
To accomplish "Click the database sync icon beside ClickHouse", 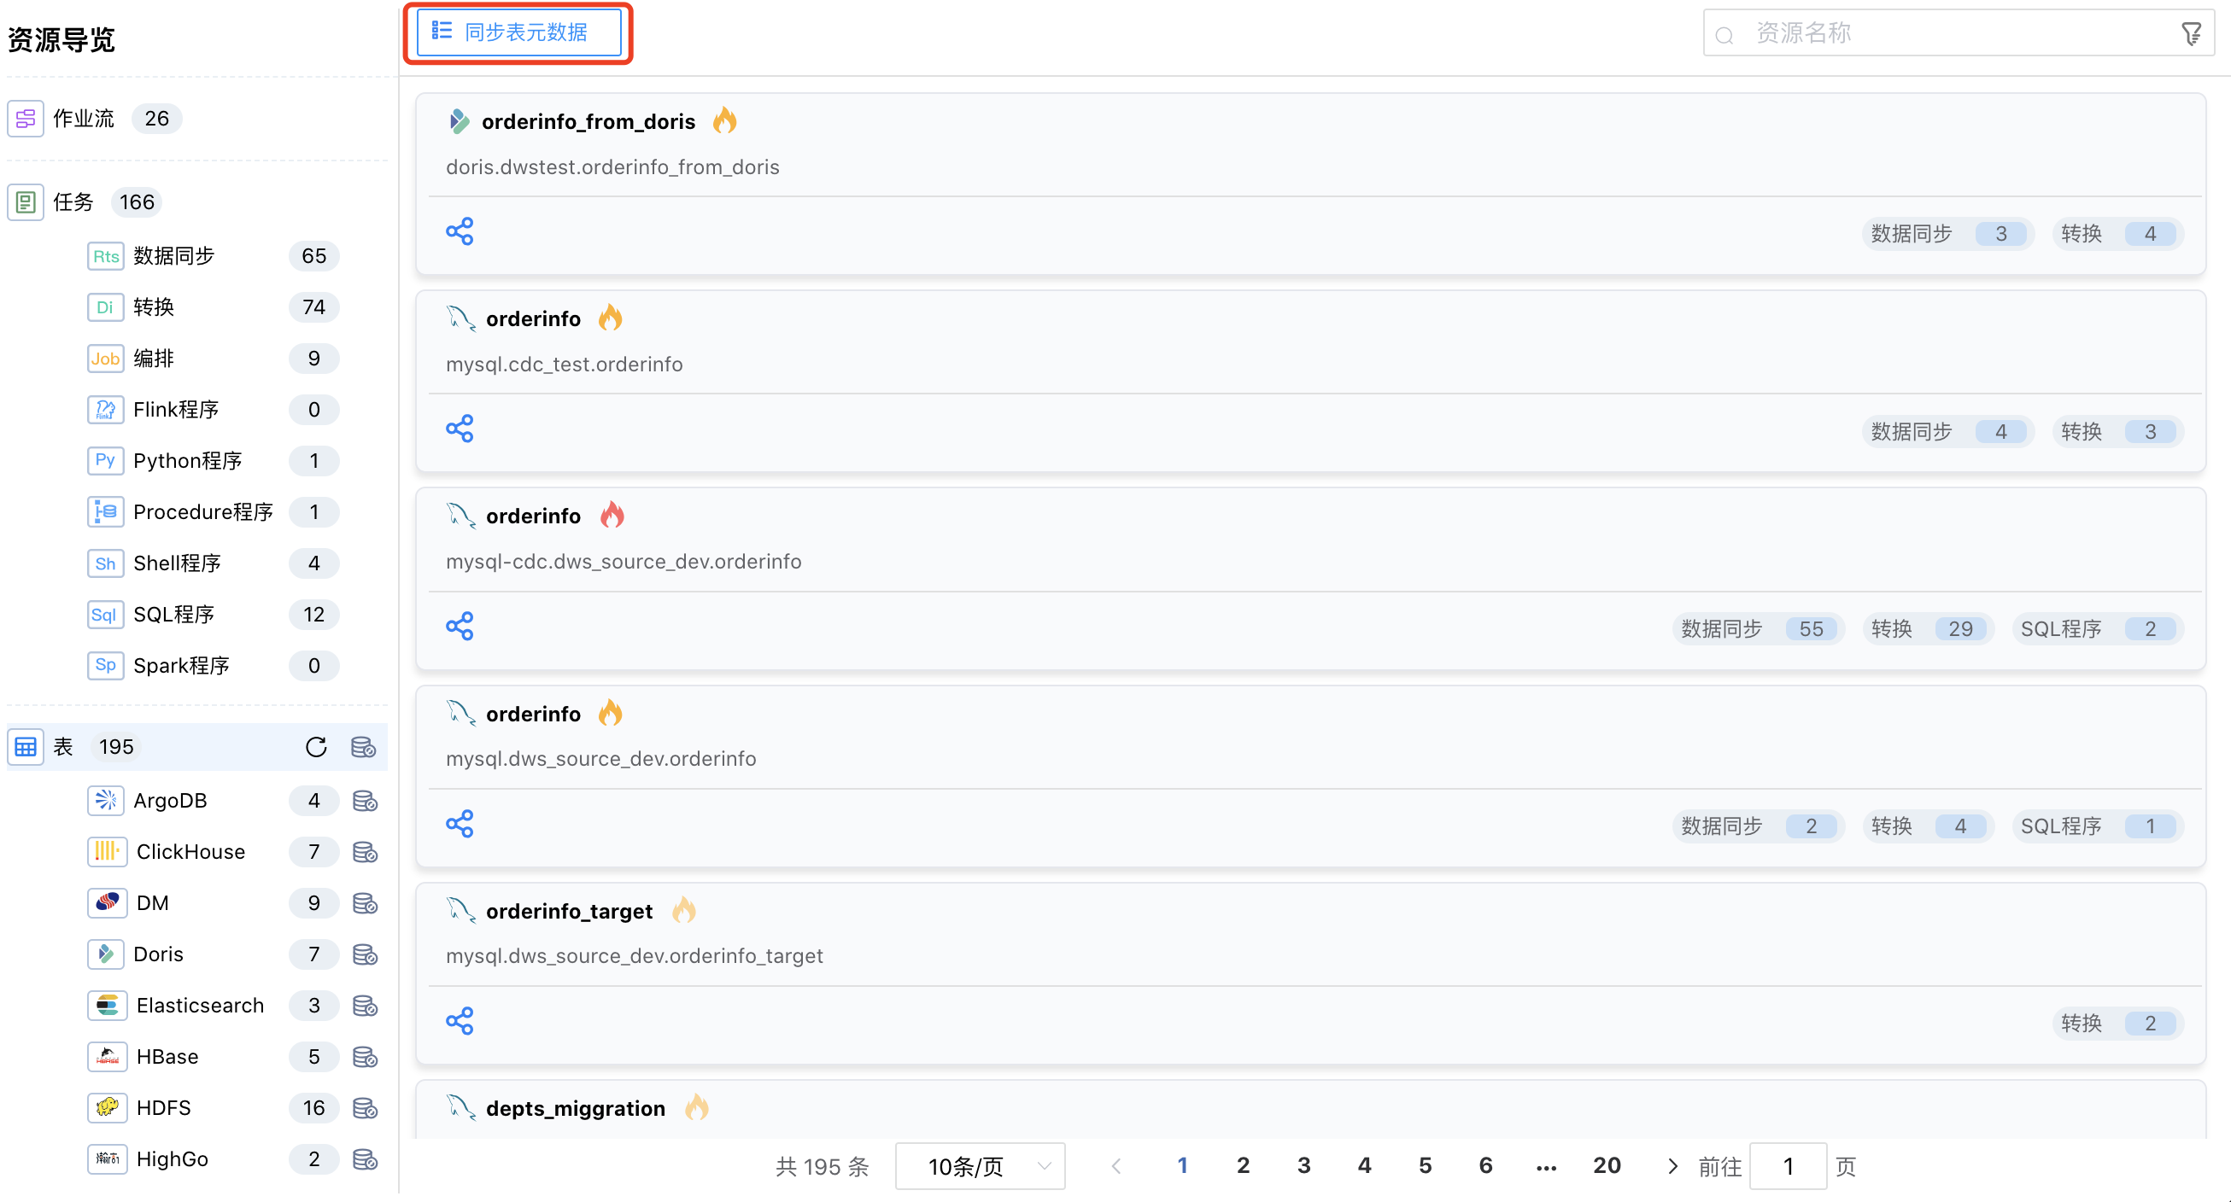I will (x=365, y=851).
